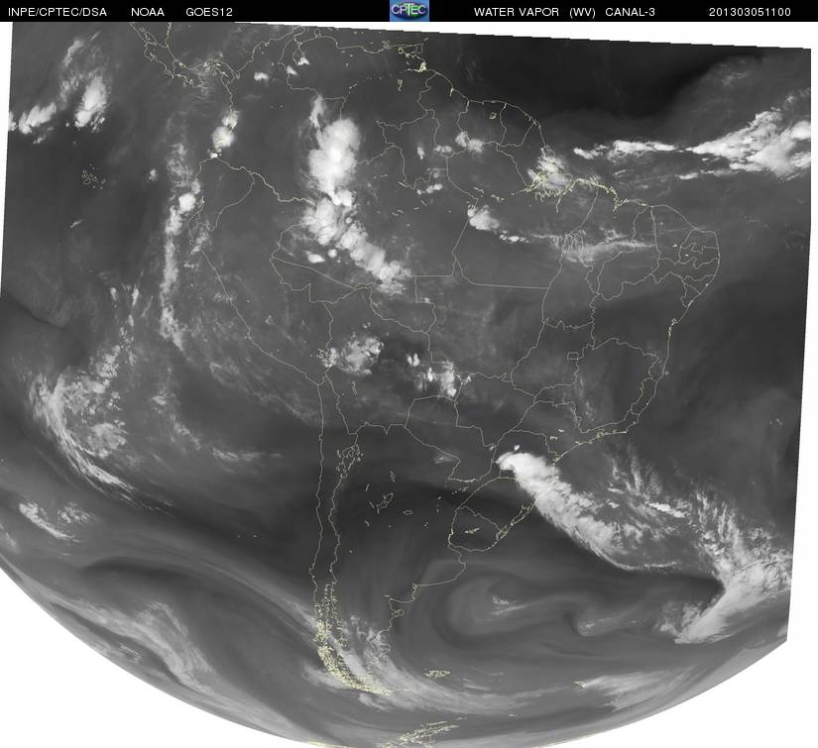Image resolution: width=818 pixels, height=748 pixels.
Task: Click the "GOES12" satellite label
Action: (209, 12)
